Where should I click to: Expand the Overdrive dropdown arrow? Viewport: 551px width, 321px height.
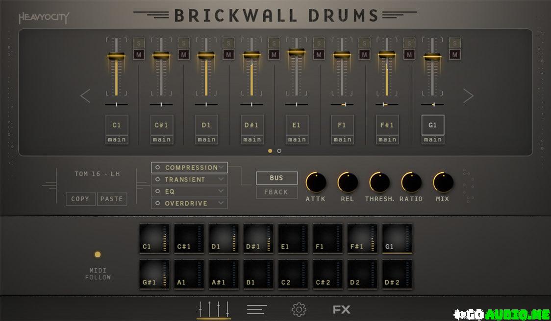221,203
